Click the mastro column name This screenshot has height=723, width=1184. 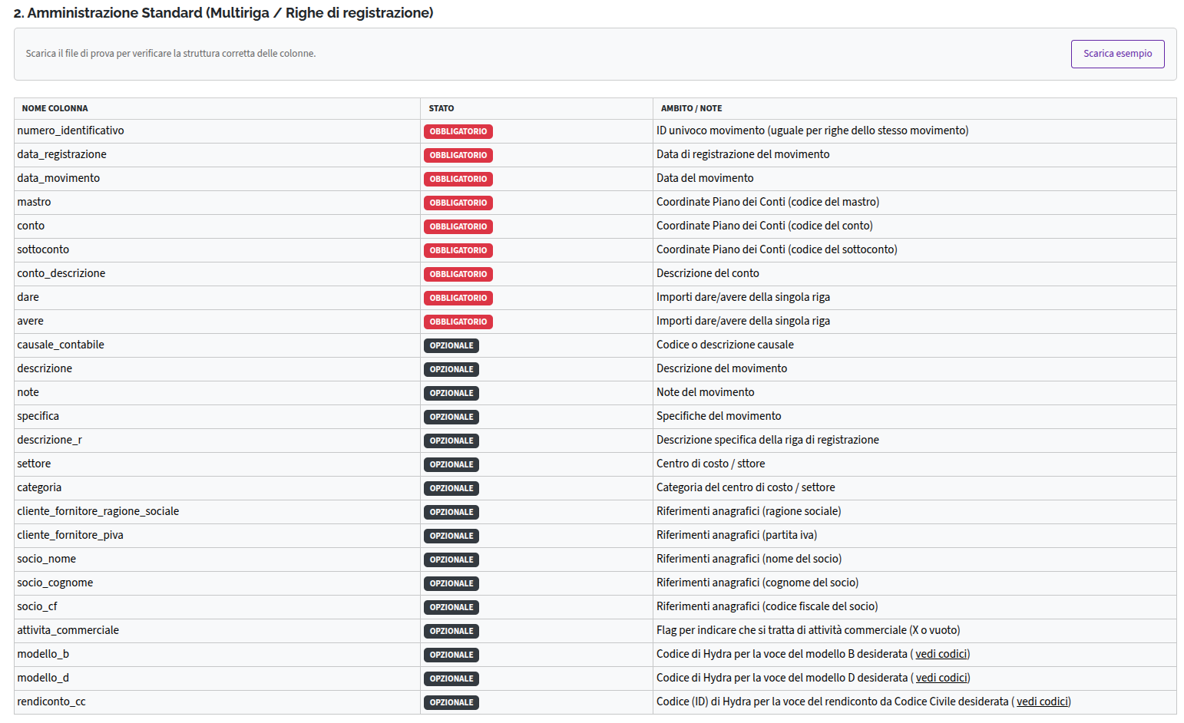point(35,202)
